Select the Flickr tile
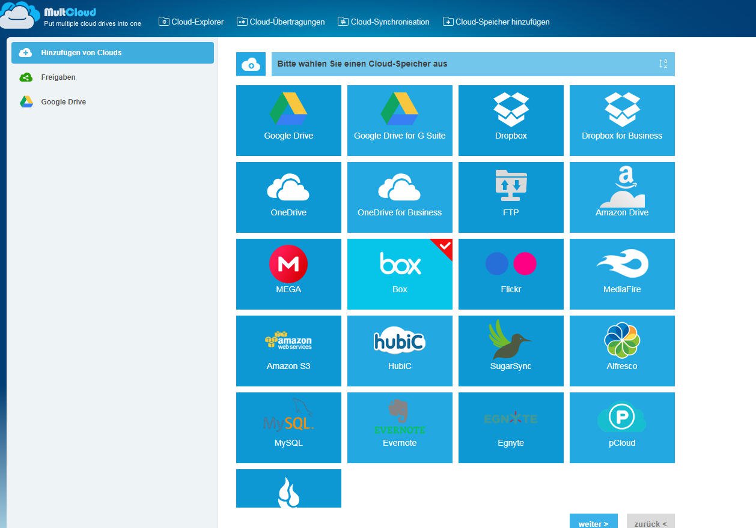Viewport: 756px width, 528px height. [x=511, y=274]
